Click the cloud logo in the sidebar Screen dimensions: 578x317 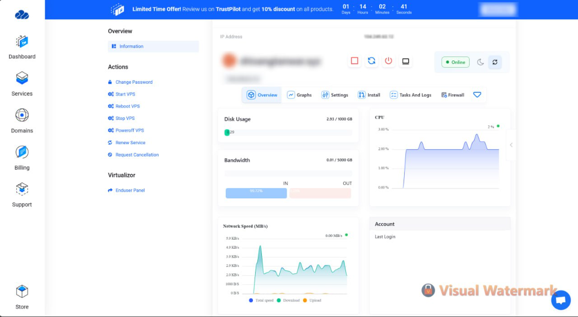22,14
